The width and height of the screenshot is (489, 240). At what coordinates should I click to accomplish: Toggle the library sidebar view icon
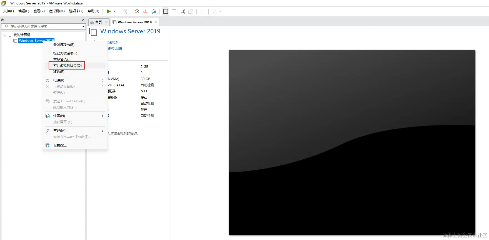tap(166, 11)
